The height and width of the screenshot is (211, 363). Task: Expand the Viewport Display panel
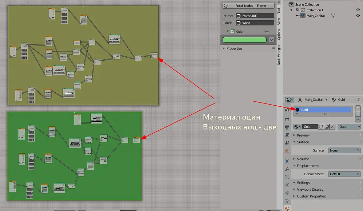[294, 189]
